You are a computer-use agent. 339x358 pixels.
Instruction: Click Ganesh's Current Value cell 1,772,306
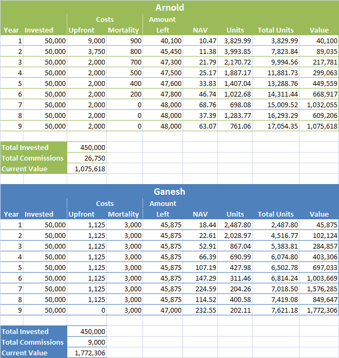[x=90, y=353]
